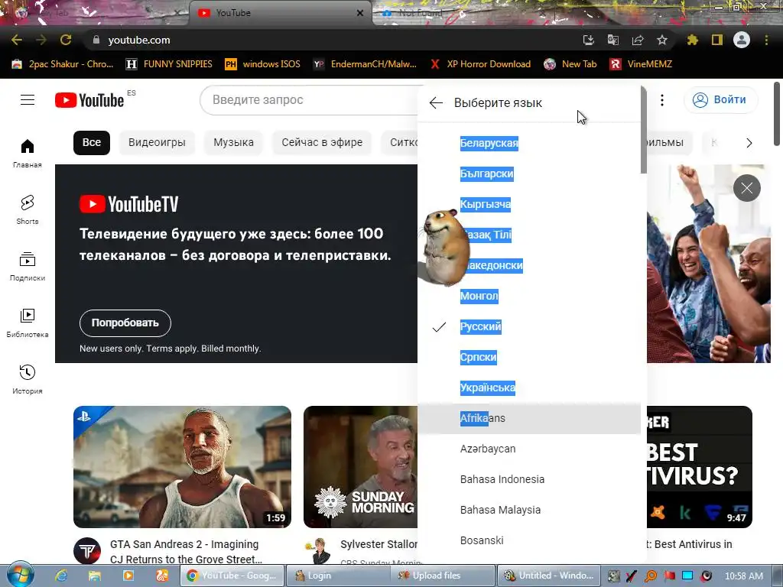Select the Музыка chip
This screenshot has height=587, width=783.
[234, 143]
